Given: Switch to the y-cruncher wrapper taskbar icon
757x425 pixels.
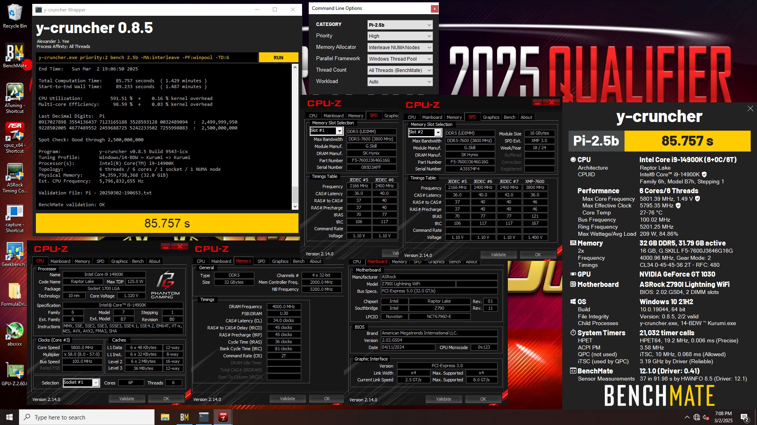Looking at the screenshot, I should [x=204, y=417].
